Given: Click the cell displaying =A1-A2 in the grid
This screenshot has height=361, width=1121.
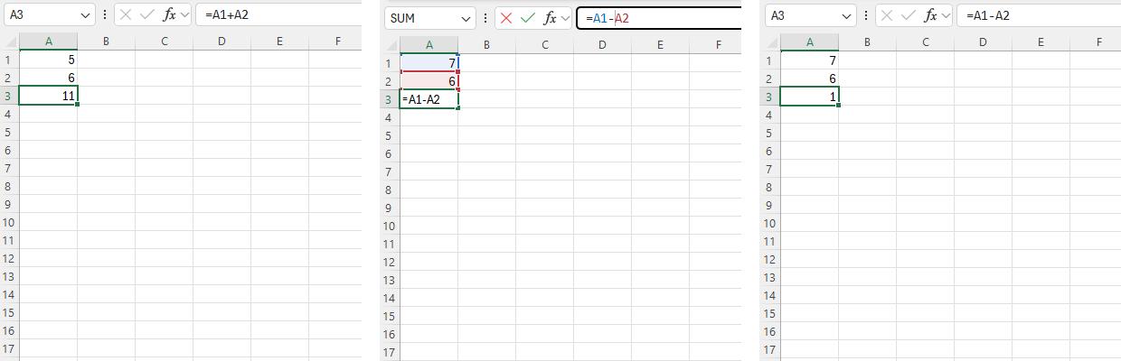Looking at the screenshot, I should click(429, 99).
